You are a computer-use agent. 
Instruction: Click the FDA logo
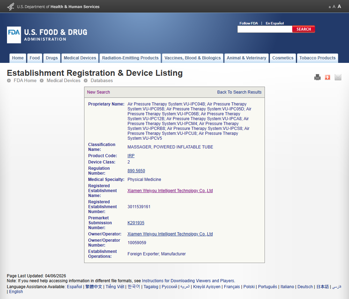pyautogui.click(x=47, y=35)
